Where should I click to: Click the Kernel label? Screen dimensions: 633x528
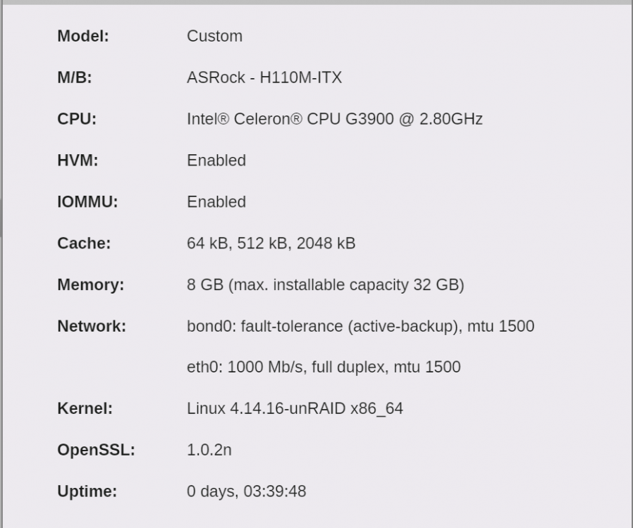85,408
